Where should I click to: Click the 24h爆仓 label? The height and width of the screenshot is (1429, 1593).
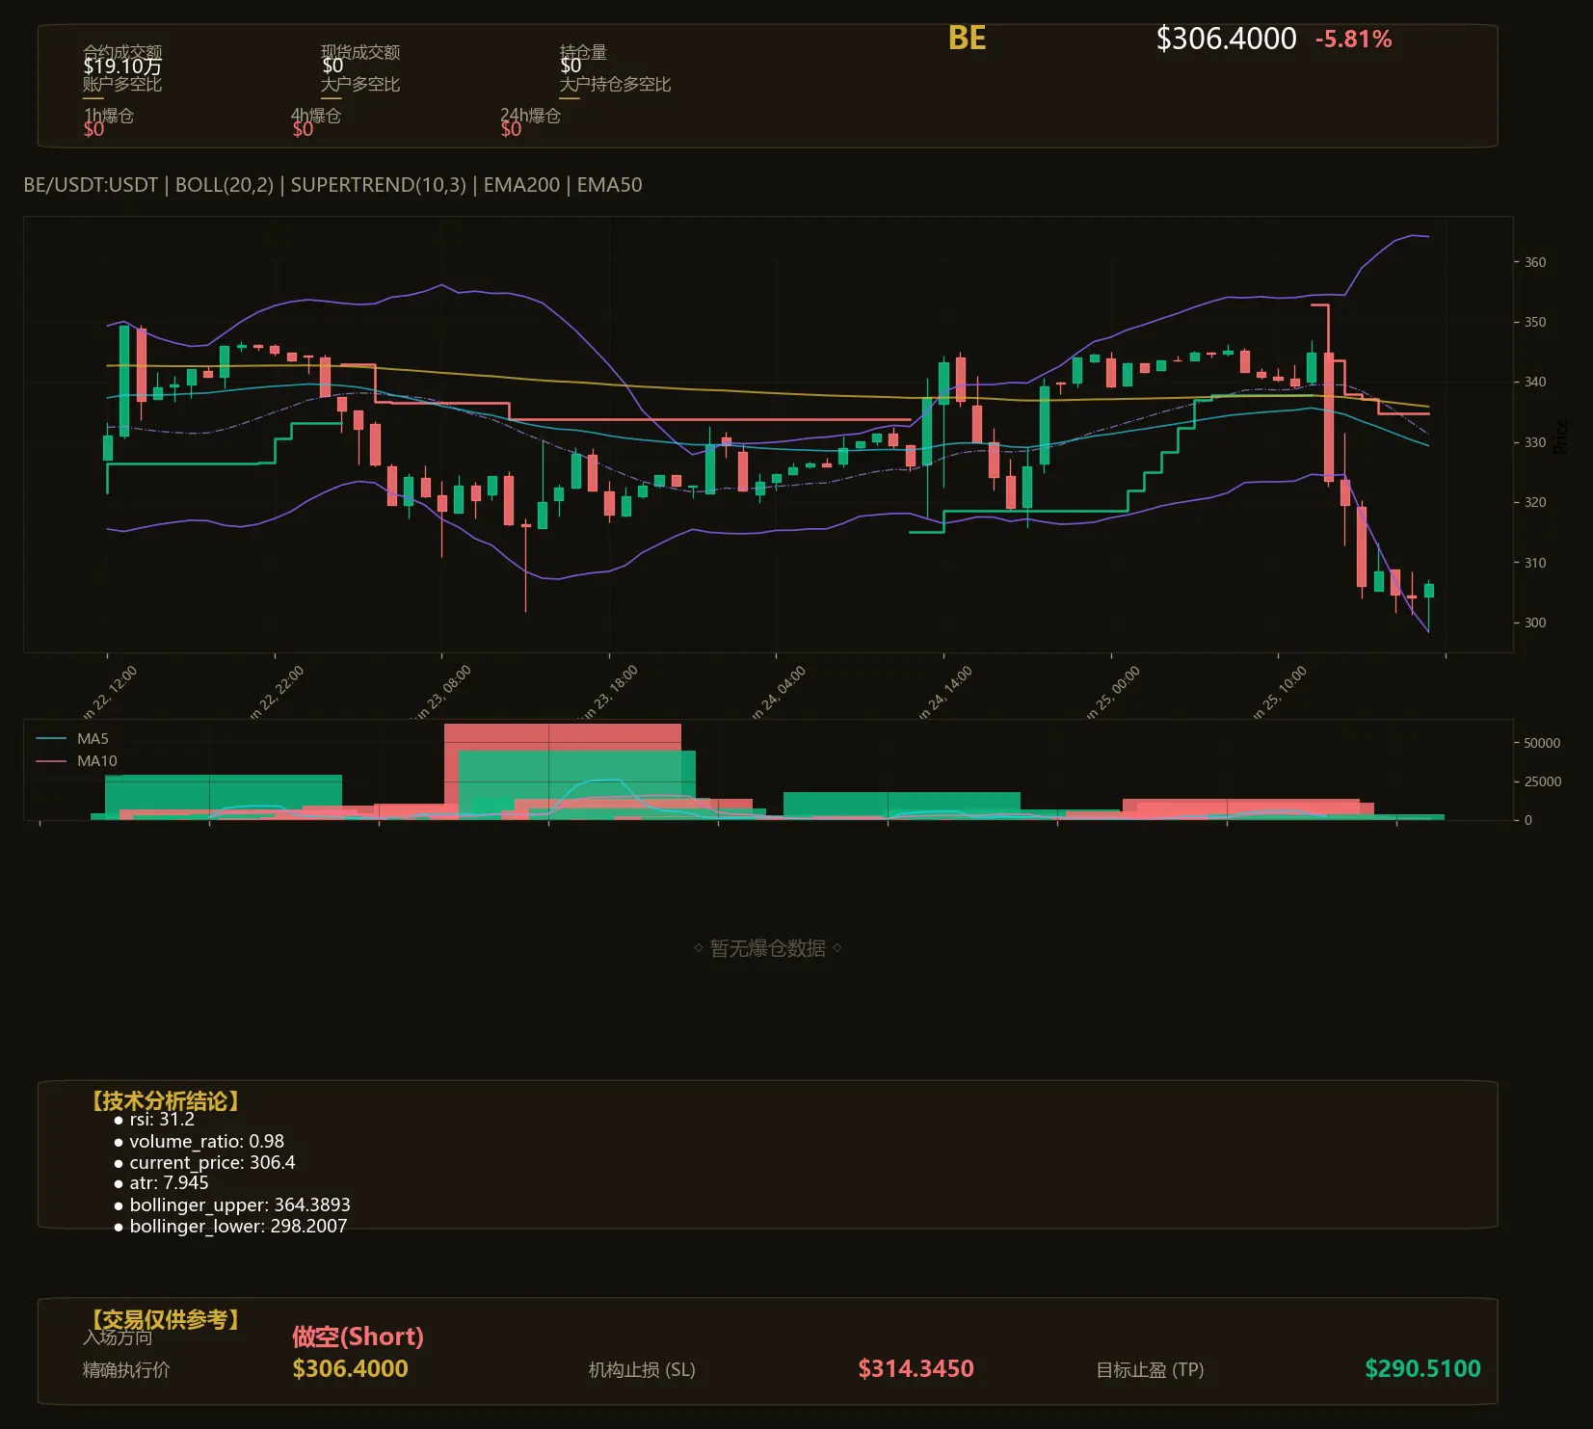click(x=530, y=116)
